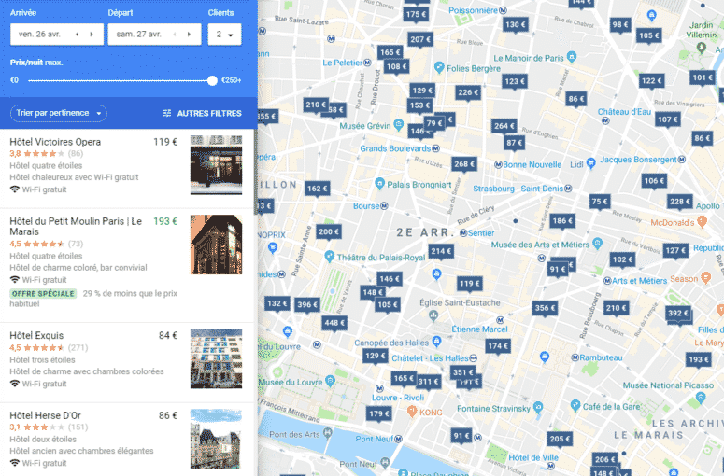Click Hôtel Victoires Opera photo thumbnail

[216, 165]
